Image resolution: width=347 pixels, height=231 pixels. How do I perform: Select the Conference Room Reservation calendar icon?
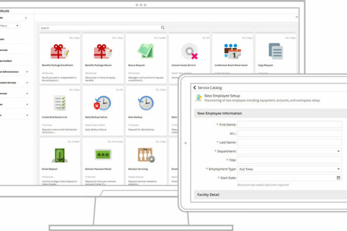click(x=233, y=52)
